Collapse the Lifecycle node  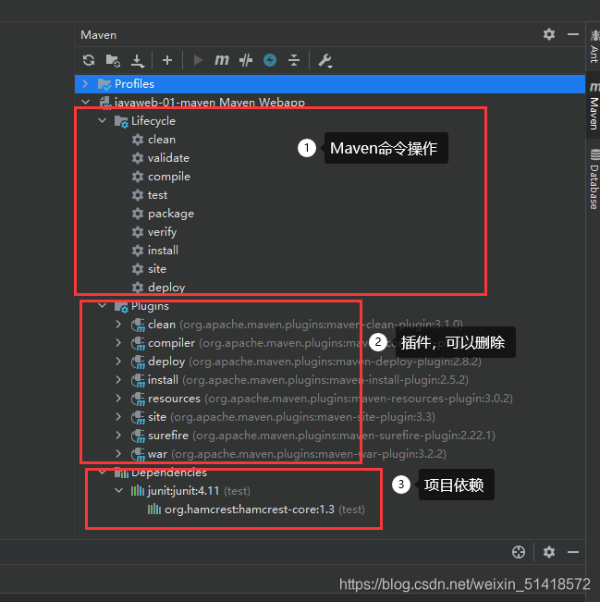click(102, 120)
